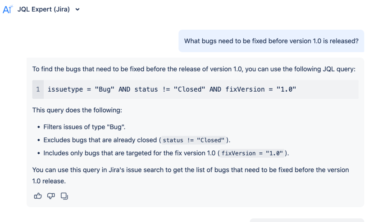Image resolution: width=392 pixels, height=222 pixels.
Task: Click the inline fixVersion = "1.0" code snippet
Action: (x=252, y=153)
